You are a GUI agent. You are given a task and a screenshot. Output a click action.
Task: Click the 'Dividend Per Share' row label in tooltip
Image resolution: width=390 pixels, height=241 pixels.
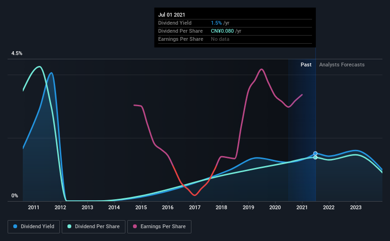click(x=181, y=31)
